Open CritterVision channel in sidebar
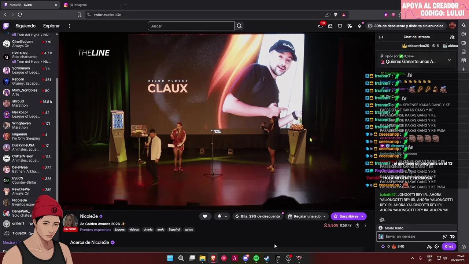 (29, 158)
